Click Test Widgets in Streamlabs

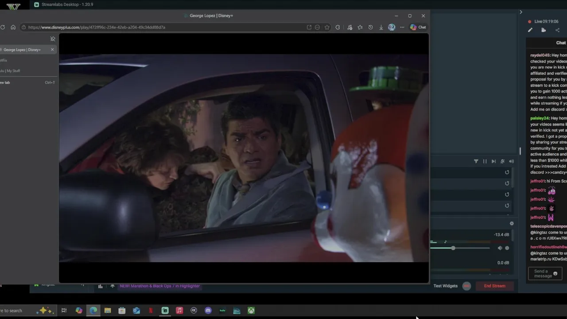coord(446,286)
